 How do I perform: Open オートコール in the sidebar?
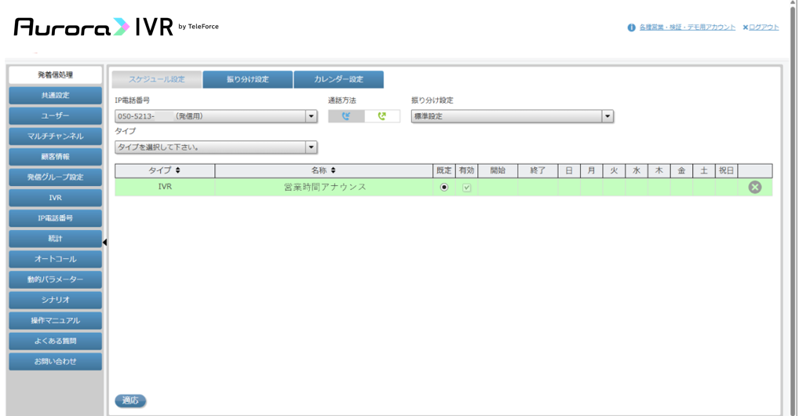click(55, 259)
